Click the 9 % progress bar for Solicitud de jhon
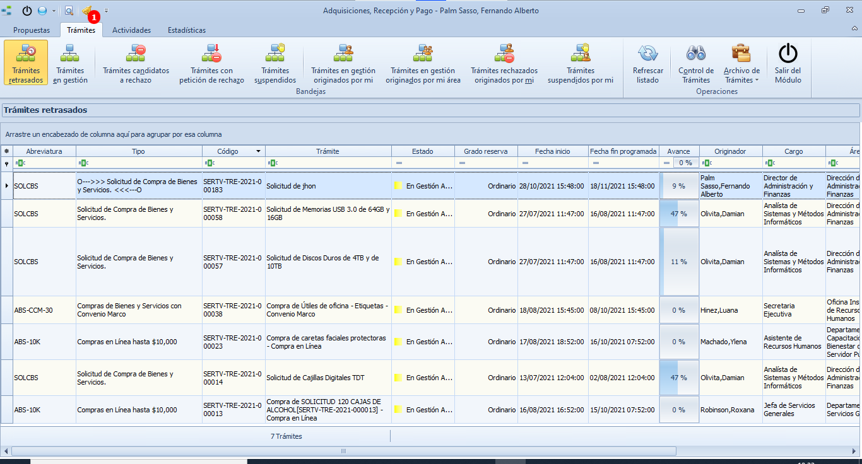Viewport: 862px width, 464px height. tap(679, 186)
